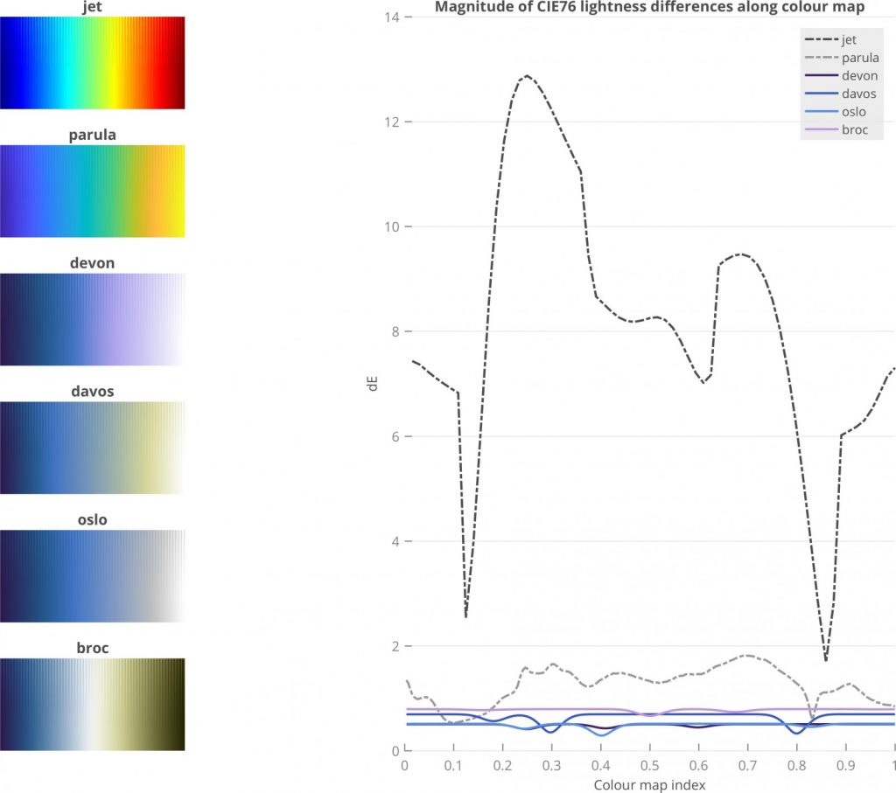Click the Colour map index axis label
The image size is (896, 793).
(650, 785)
